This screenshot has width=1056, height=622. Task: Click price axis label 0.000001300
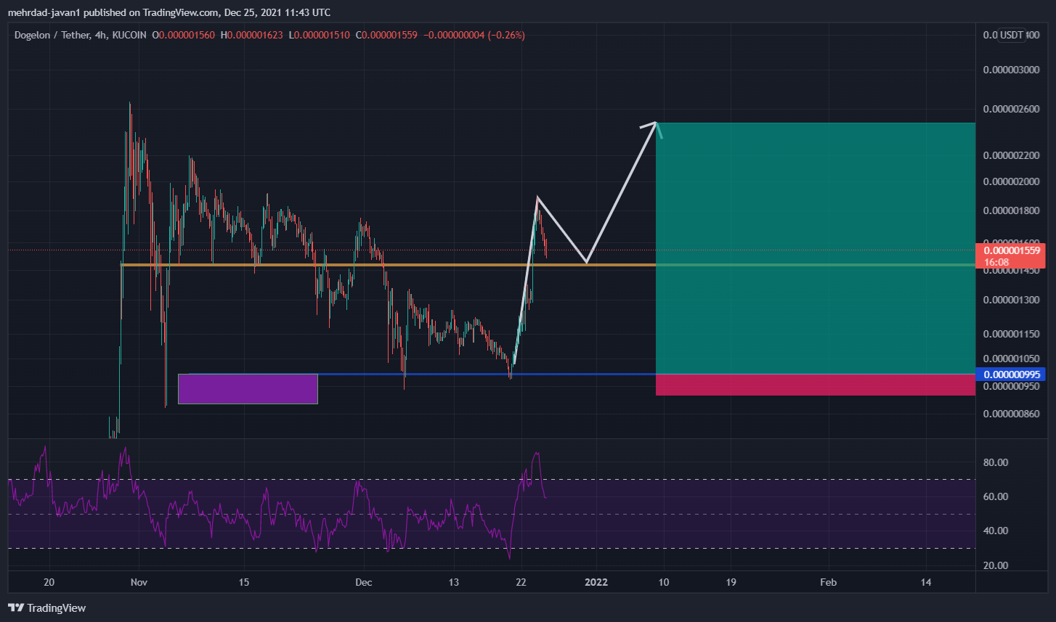click(1012, 300)
